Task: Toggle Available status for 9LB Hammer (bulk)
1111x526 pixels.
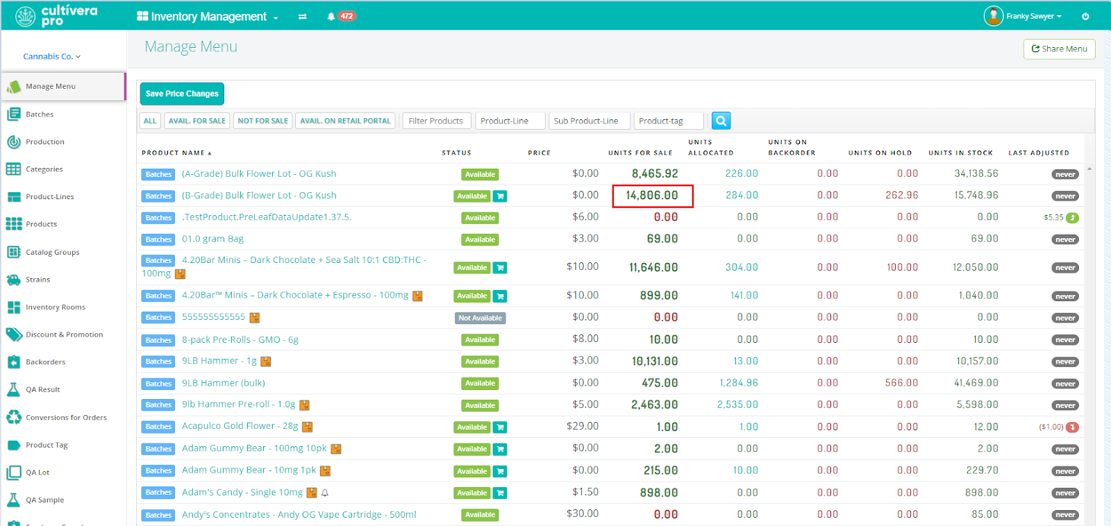Action: (480, 383)
